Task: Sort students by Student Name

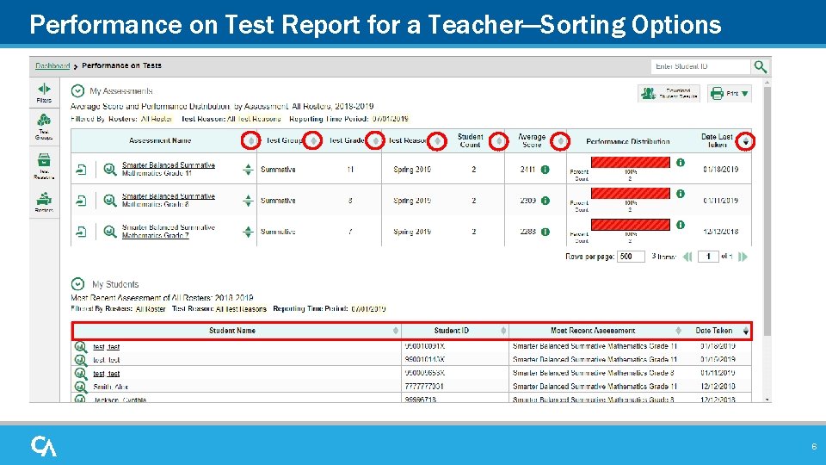Action: pyautogui.click(x=395, y=331)
